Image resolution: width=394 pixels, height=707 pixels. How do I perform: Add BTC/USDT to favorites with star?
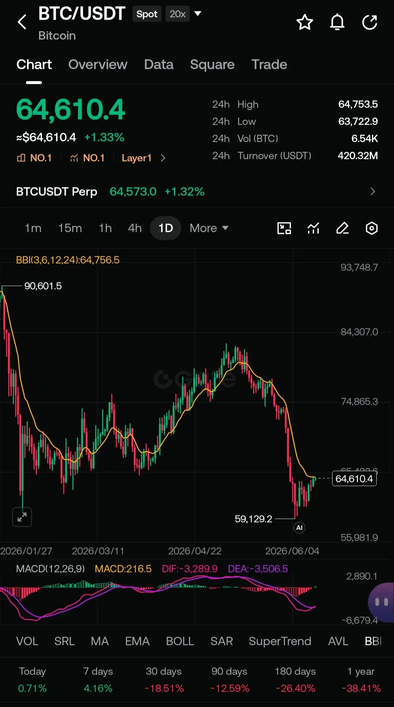tap(305, 22)
